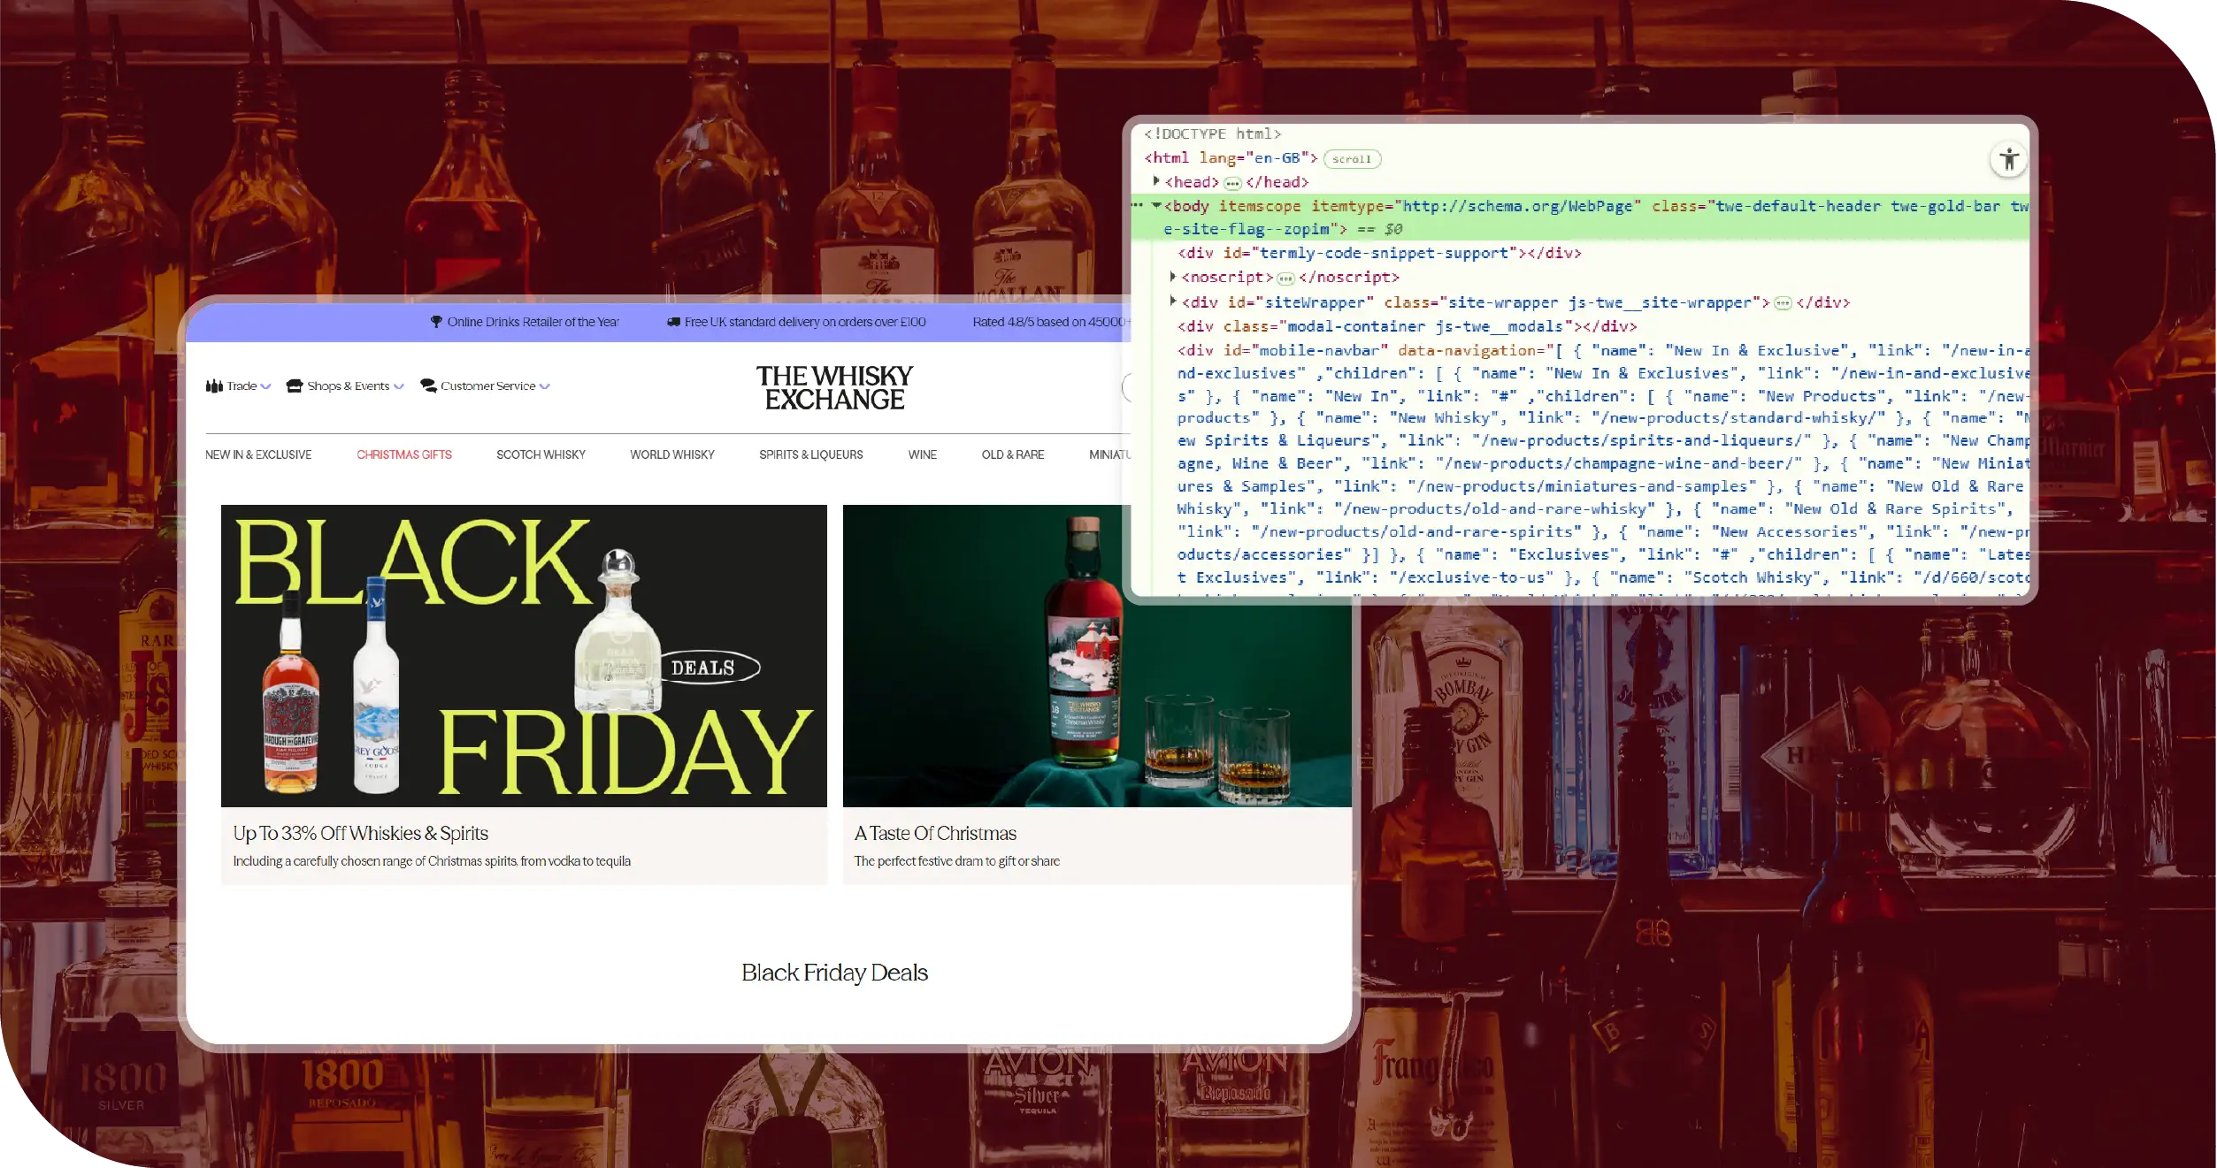Screen dimensions: 2217x1168
Task: Click the Black Friday Deals banner image
Action: (x=524, y=655)
